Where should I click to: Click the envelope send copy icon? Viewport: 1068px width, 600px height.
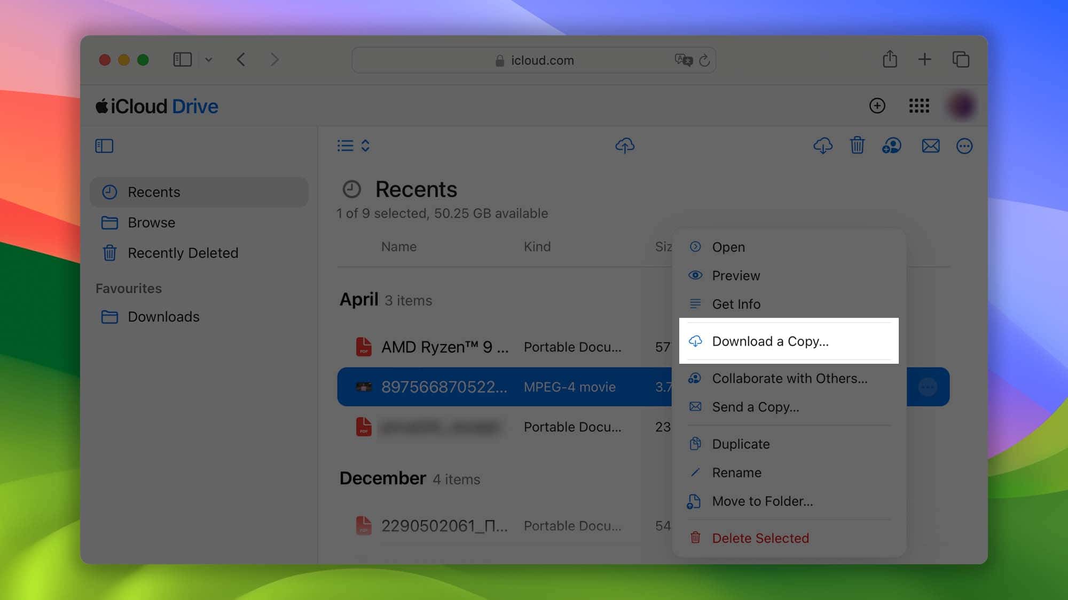(x=930, y=146)
